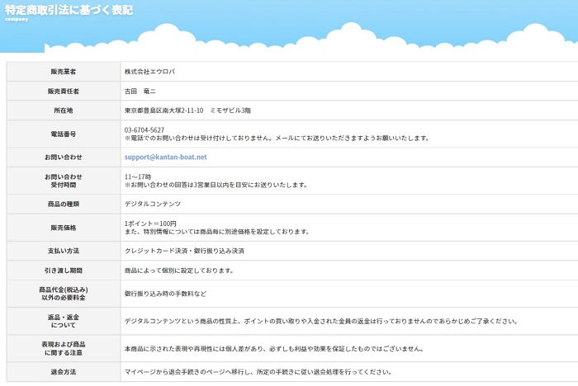Click the お問い合わせ受付時間 row label
This screenshot has width=578, height=386.
click(64, 181)
